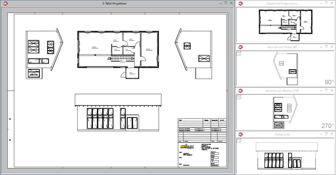
Task: Select the floor plan in 3-Tafel-Projektion sheet
Action: 118,55
